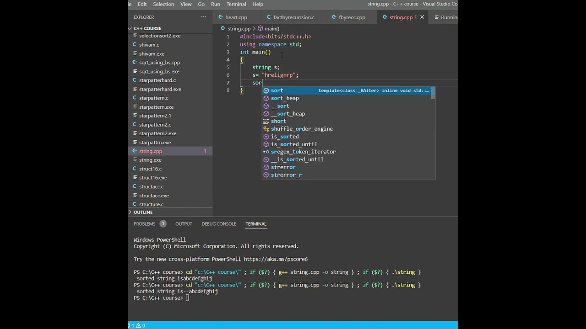
Task: Switch to factbyrecurrsion.c editor tab
Action: click(293, 17)
